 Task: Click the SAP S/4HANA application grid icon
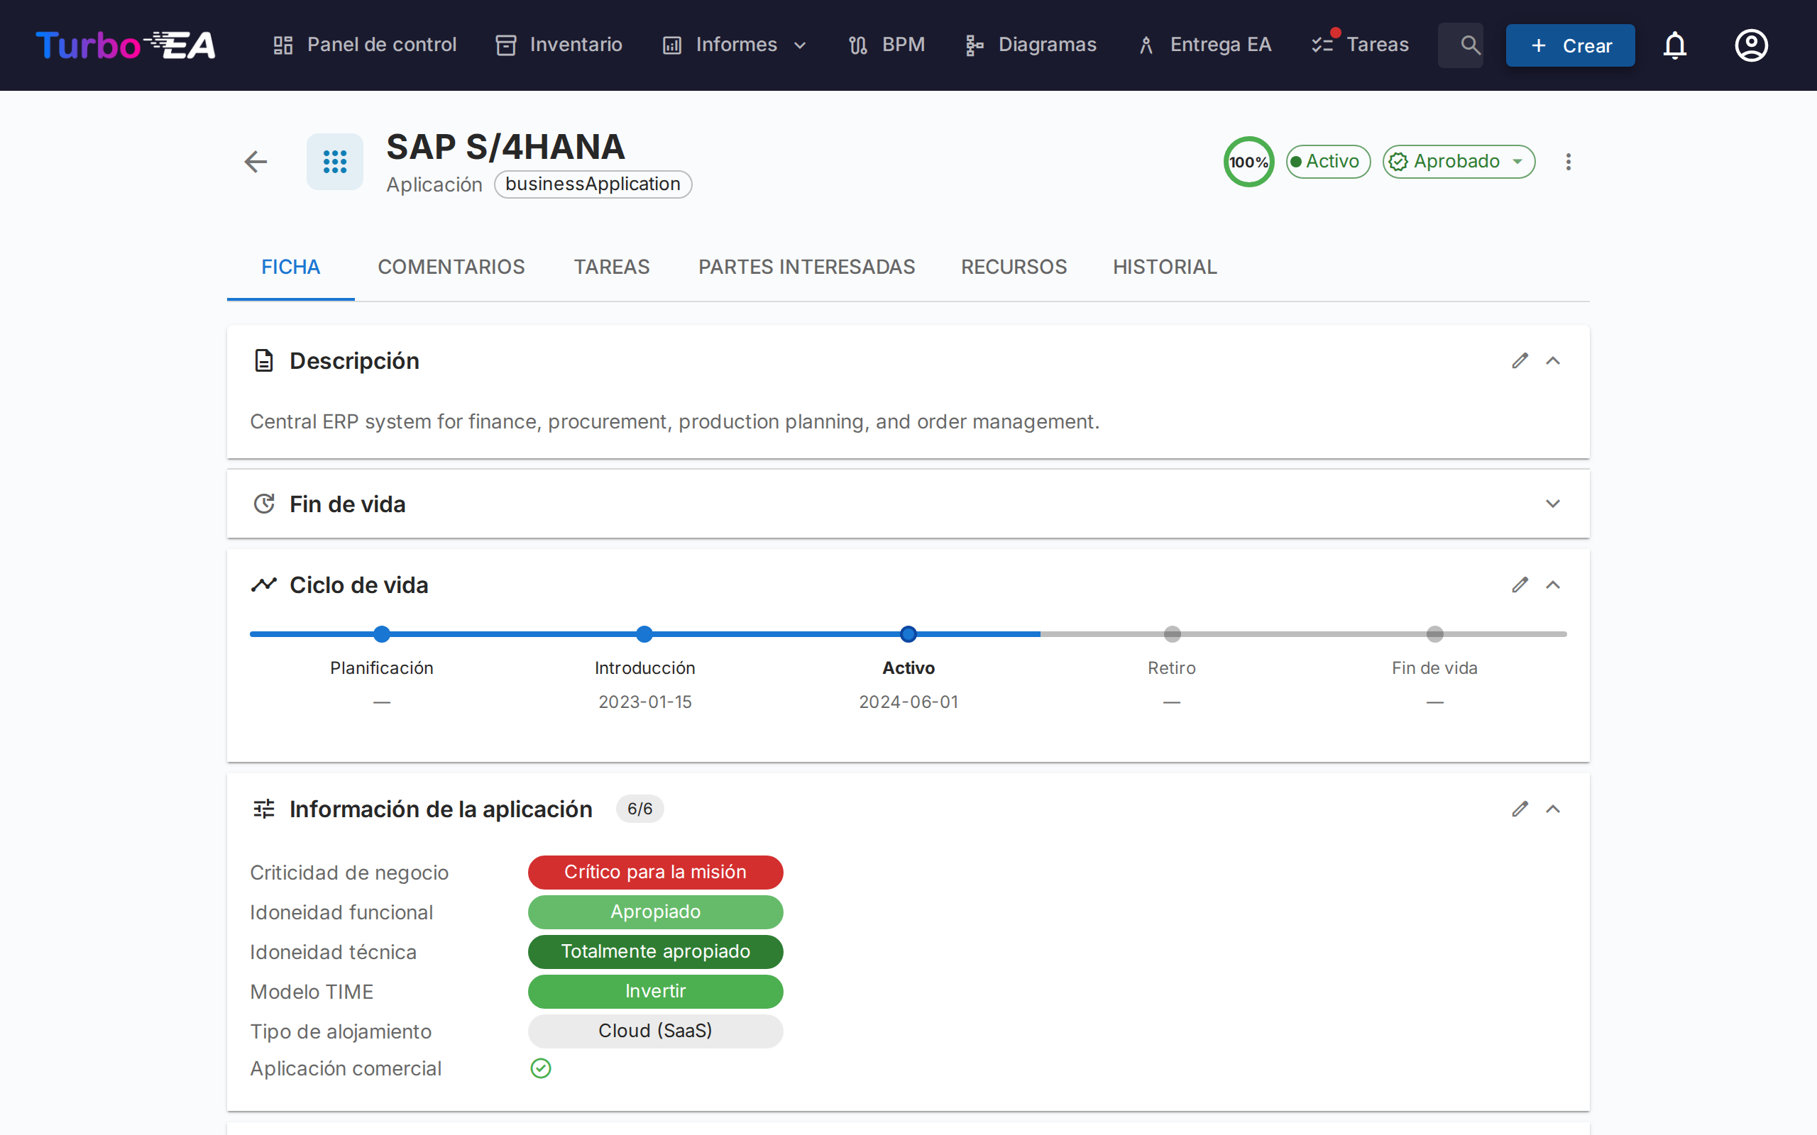[334, 162]
